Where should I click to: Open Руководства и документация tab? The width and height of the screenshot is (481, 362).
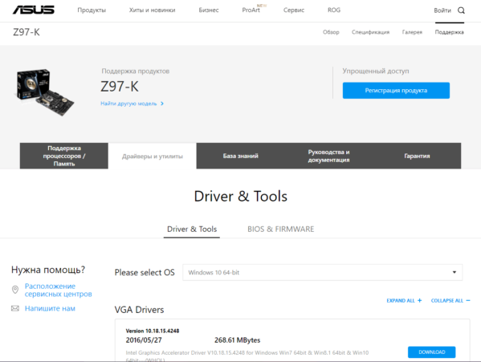329,156
